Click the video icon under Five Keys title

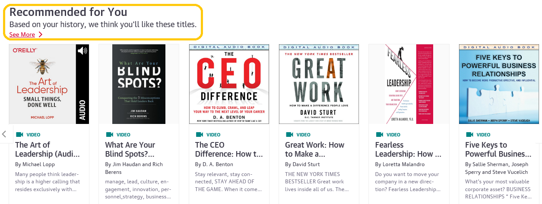(469, 135)
